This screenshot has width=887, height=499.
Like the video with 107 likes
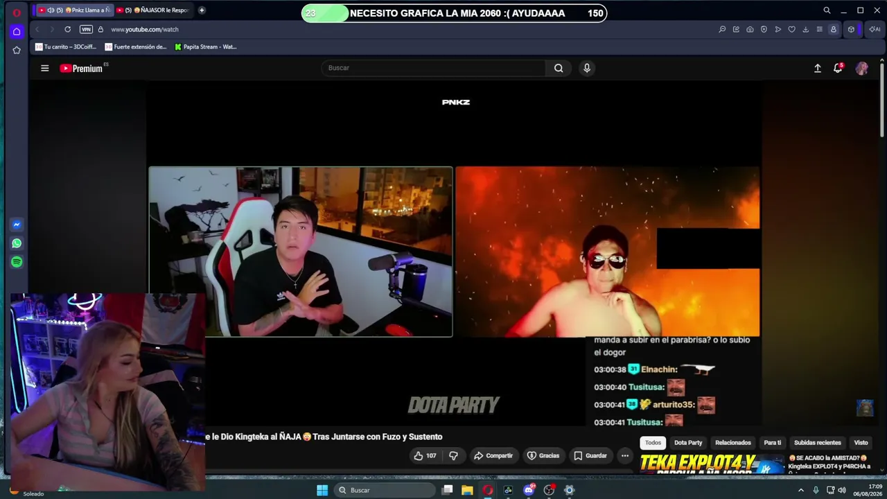tap(425, 455)
